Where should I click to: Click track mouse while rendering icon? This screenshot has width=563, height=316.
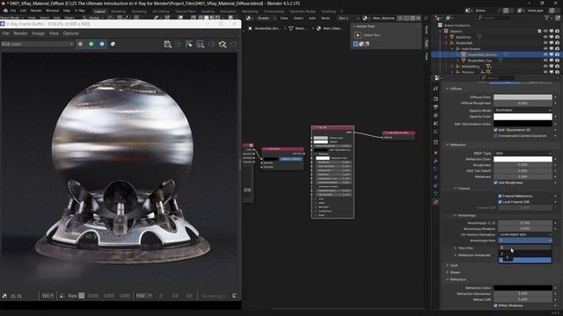click(x=189, y=44)
